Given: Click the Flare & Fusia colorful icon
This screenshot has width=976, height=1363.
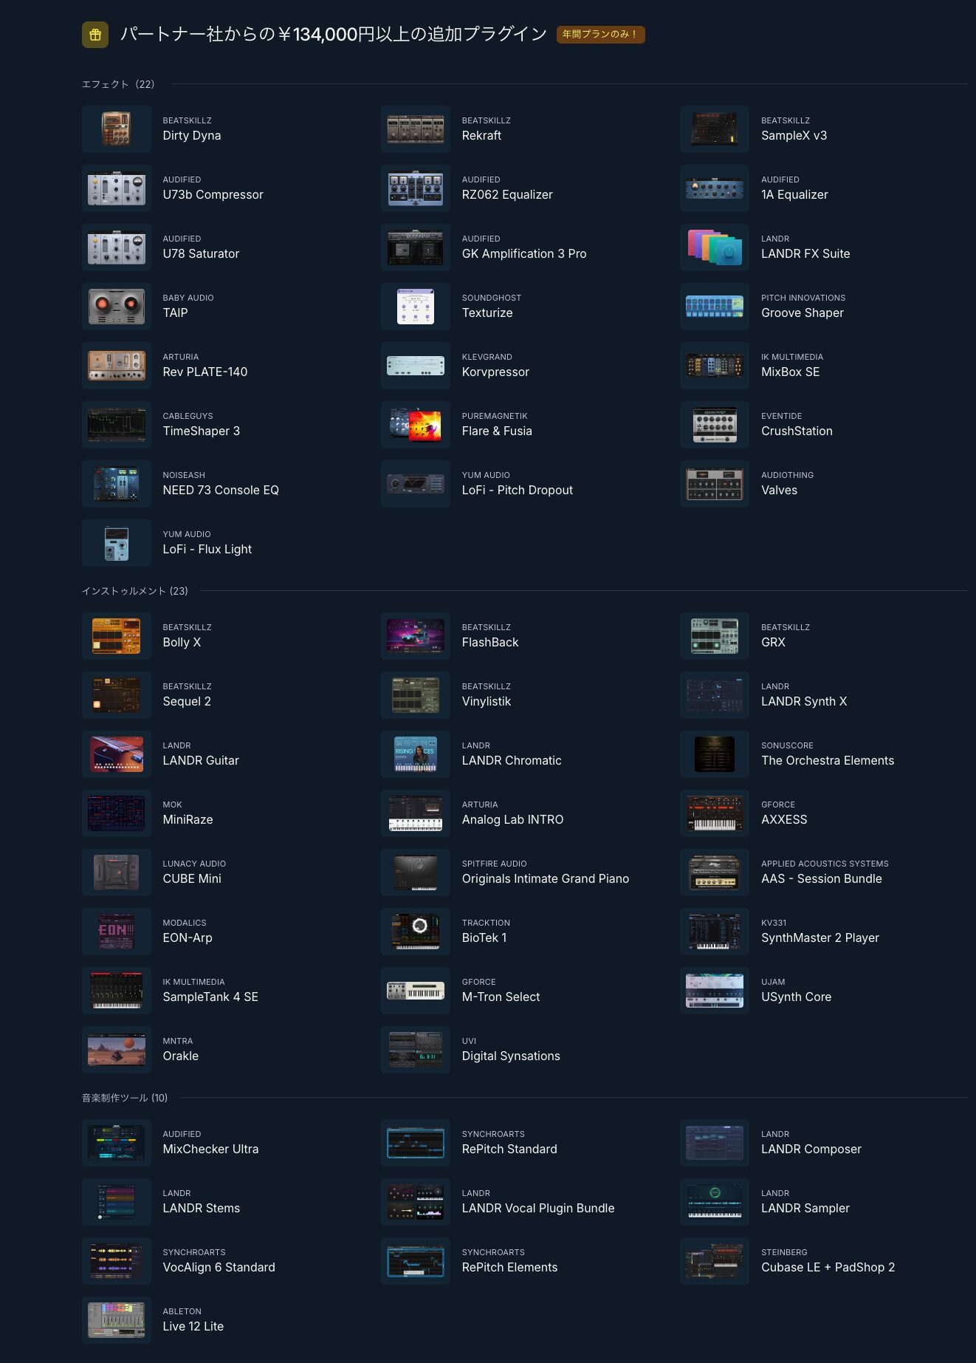Looking at the screenshot, I should click(x=415, y=425).
